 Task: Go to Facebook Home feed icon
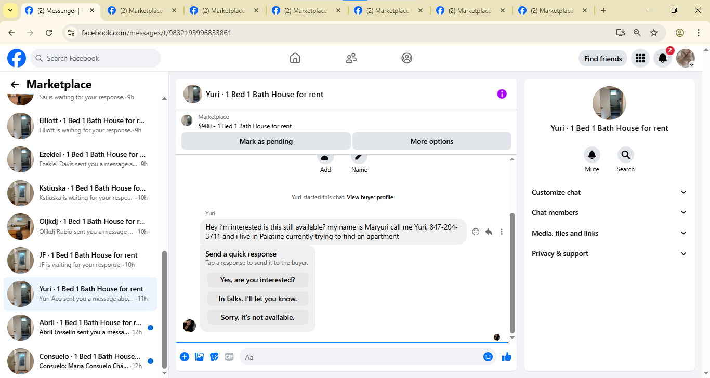(x=295, y=58)
